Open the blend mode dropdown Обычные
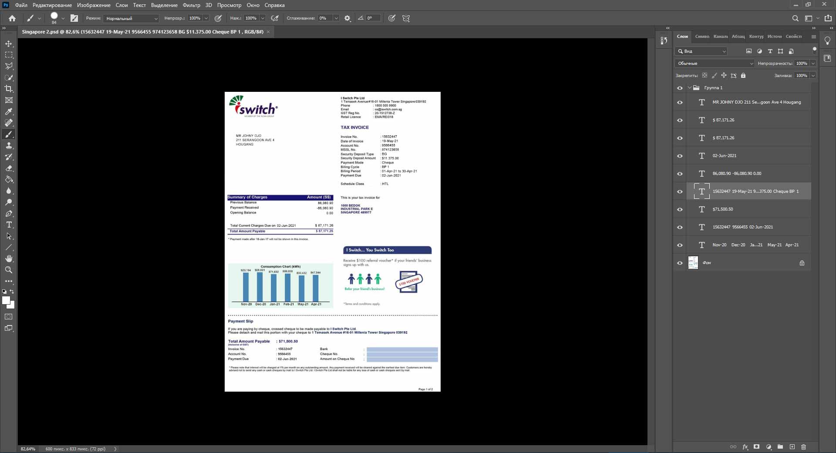 [x=714, y=64]
